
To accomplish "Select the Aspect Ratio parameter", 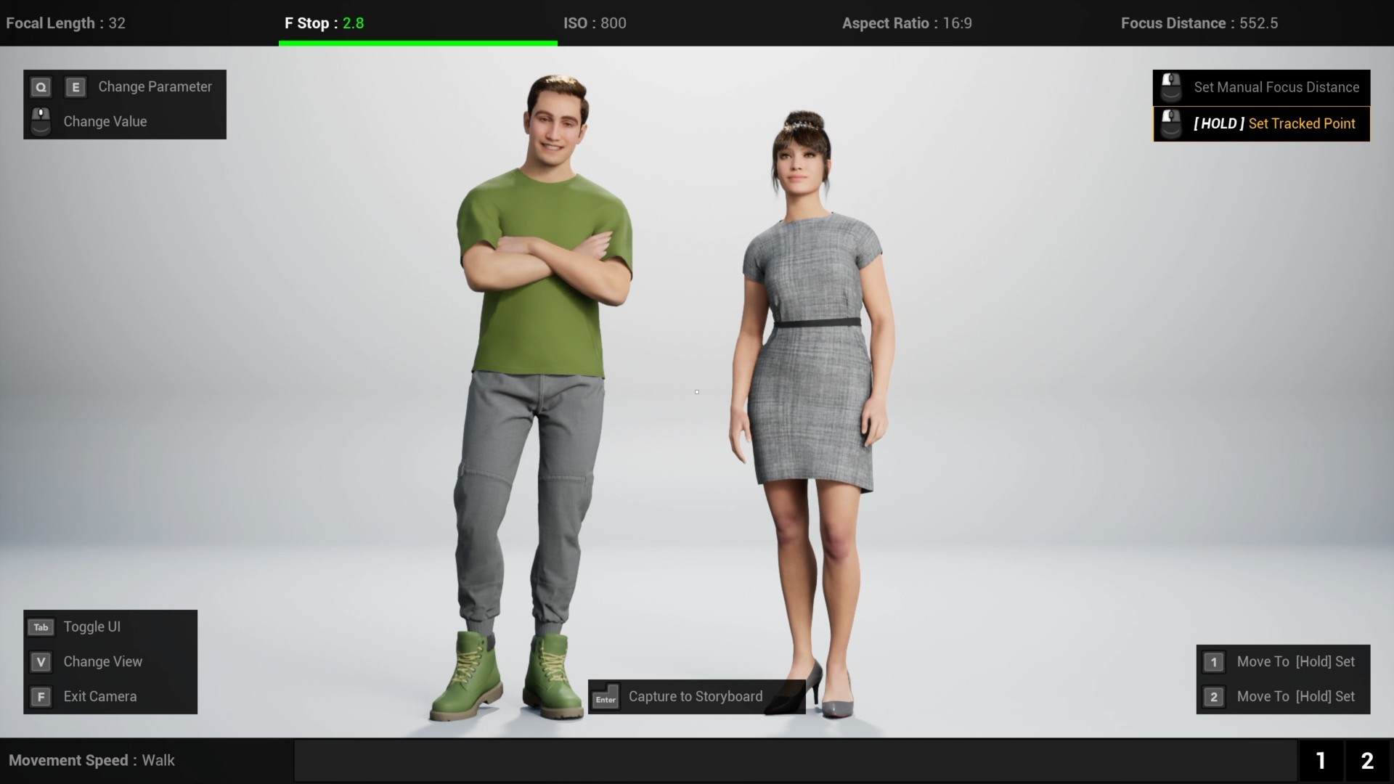I will coord(907,23).
